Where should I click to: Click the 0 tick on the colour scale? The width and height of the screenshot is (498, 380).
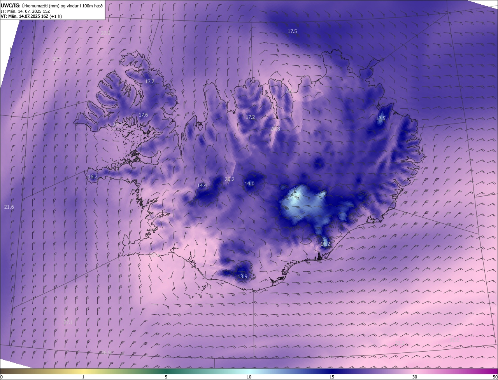click(x=2, y=377)
